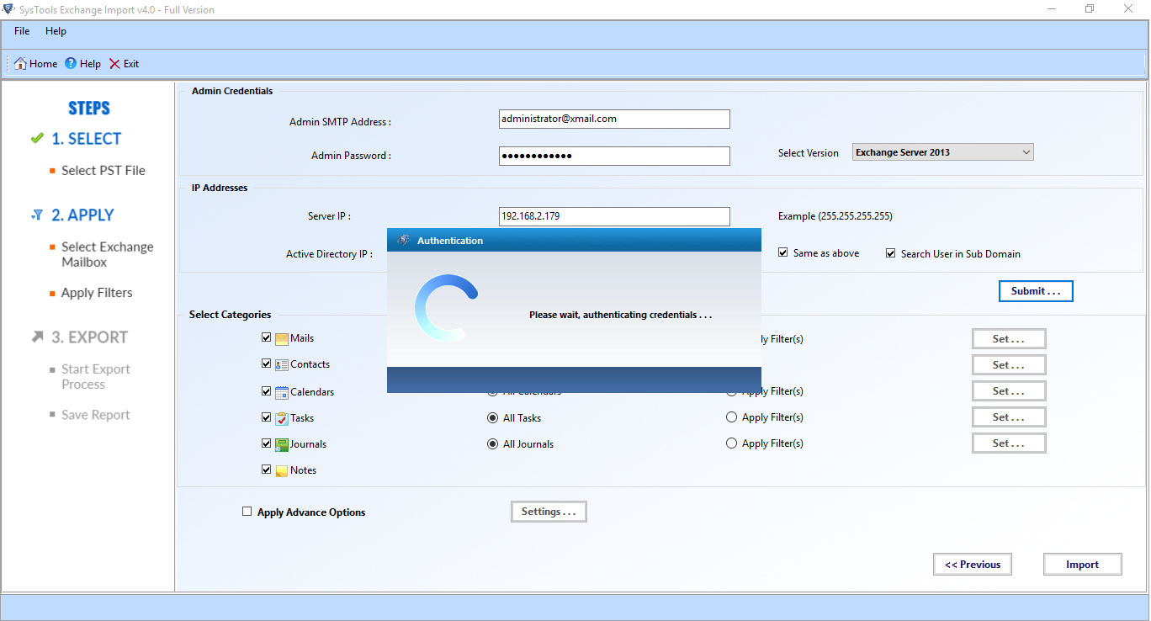Click the 'Please wait, authenticating credentials' message

(x=621, y=315)
